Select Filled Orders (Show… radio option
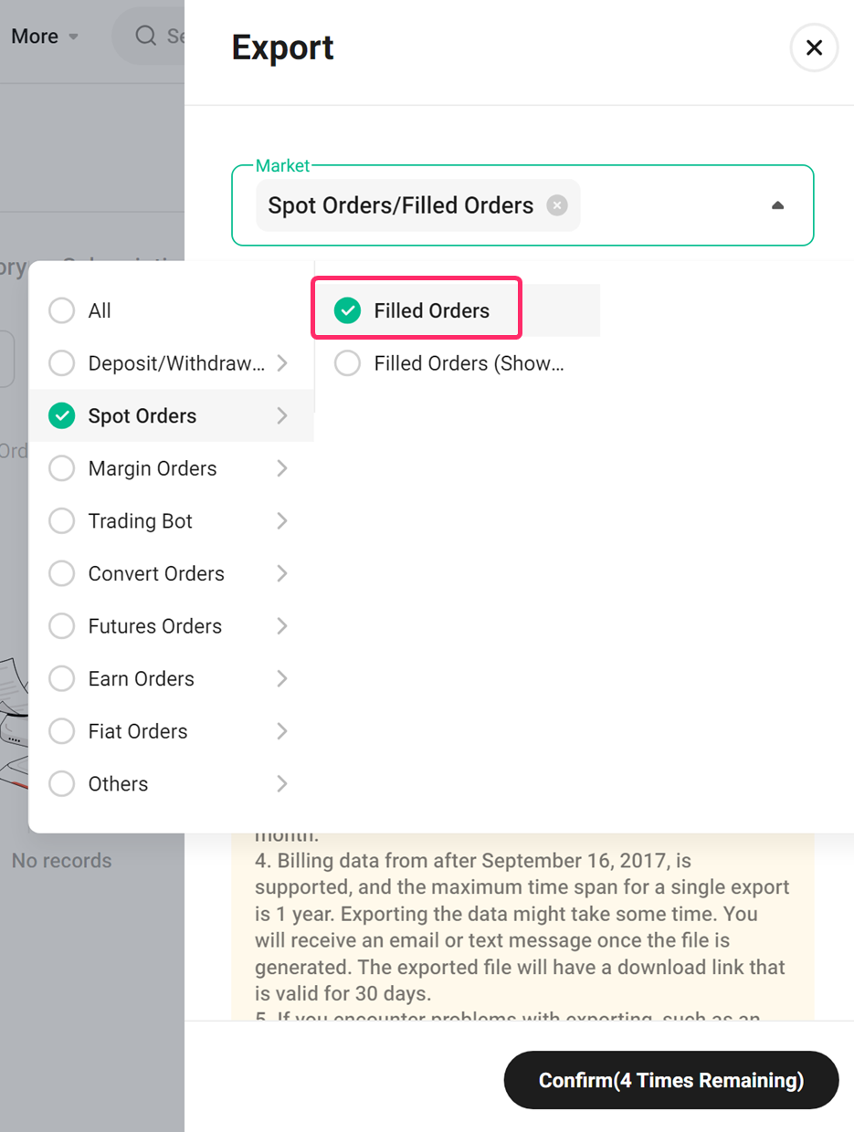 347,363
